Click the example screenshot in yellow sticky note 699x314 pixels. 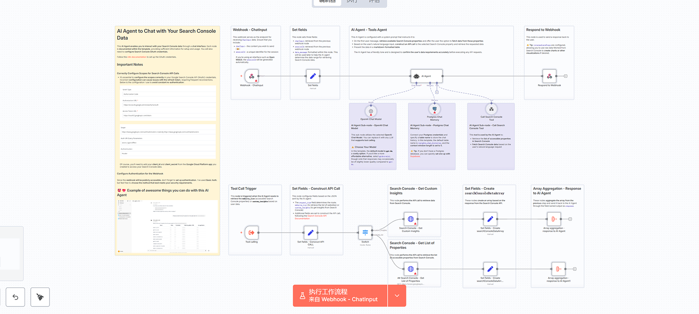[167, 226]
